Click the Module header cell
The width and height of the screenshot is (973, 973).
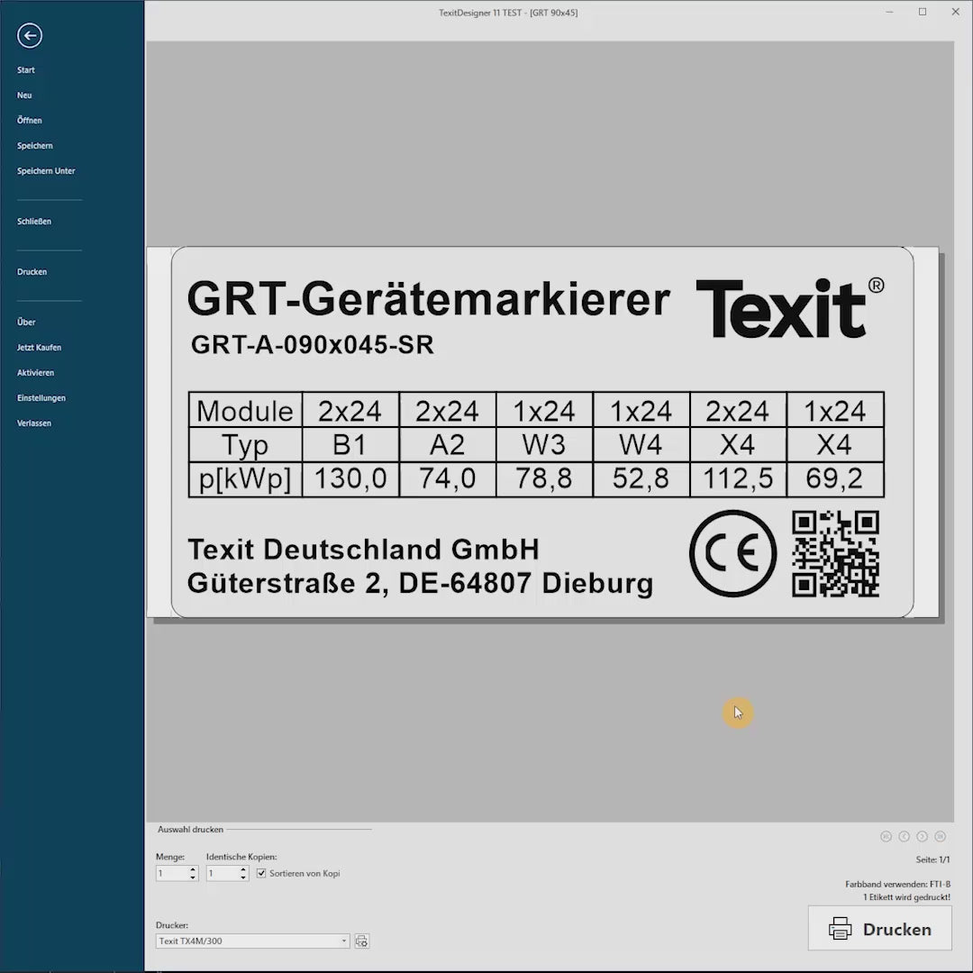pyautogui.click(x=245, y=410)
